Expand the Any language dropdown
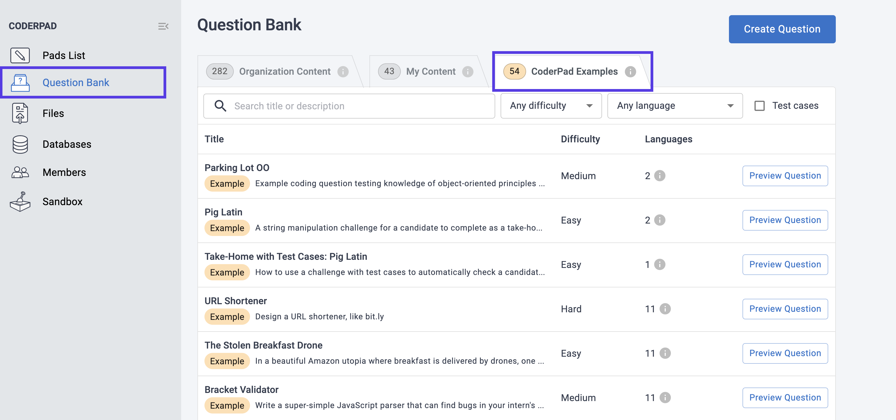The image size is (896, 420). (x=675, y=106)
